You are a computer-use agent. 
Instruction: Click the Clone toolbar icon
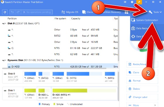point(84,12)
